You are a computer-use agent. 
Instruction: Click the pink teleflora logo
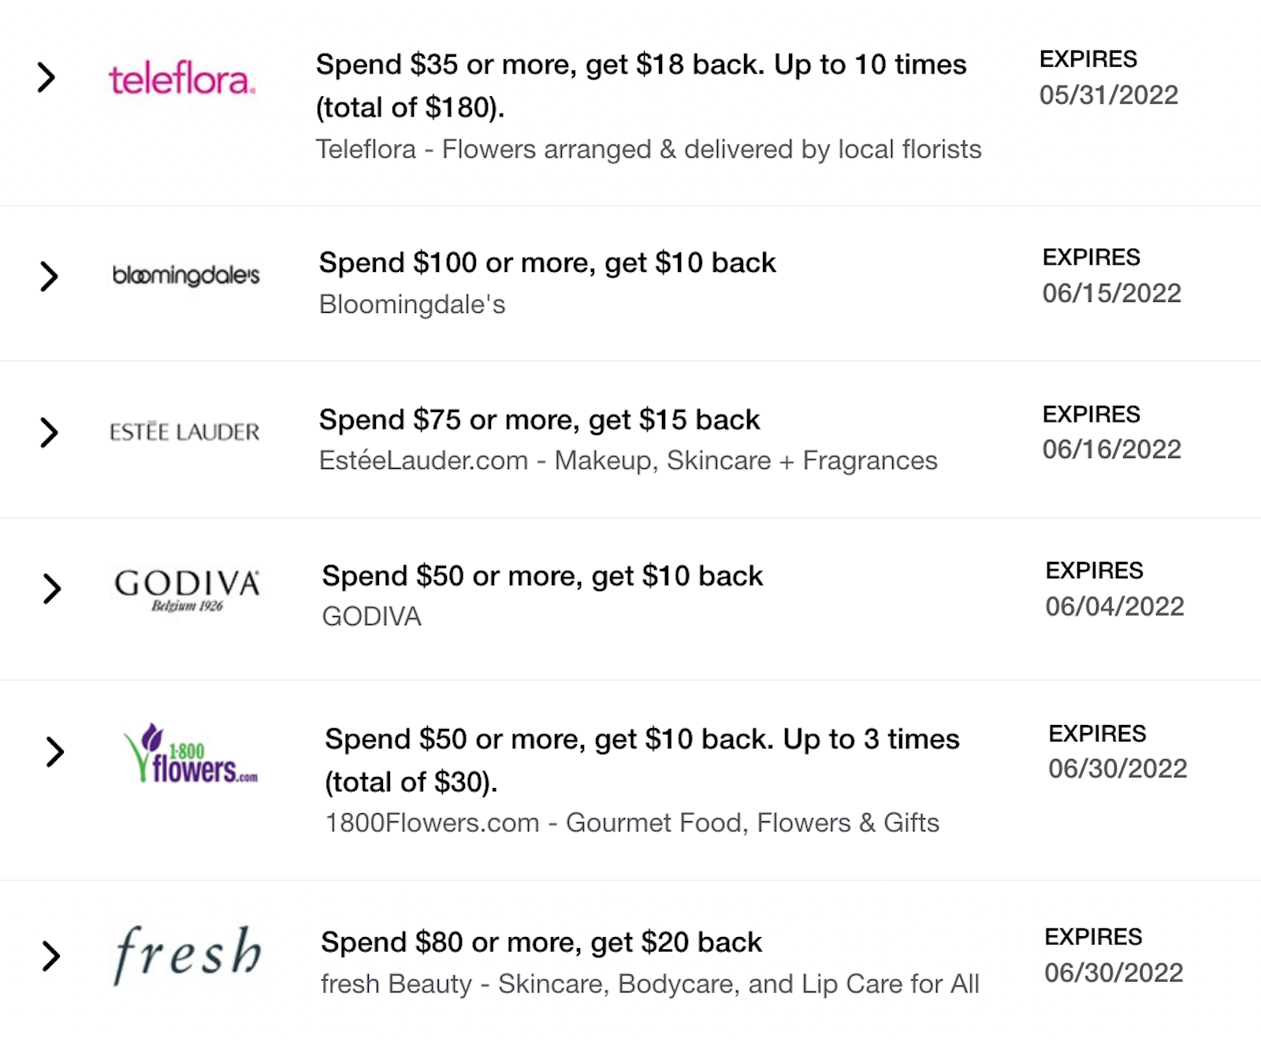182,79
